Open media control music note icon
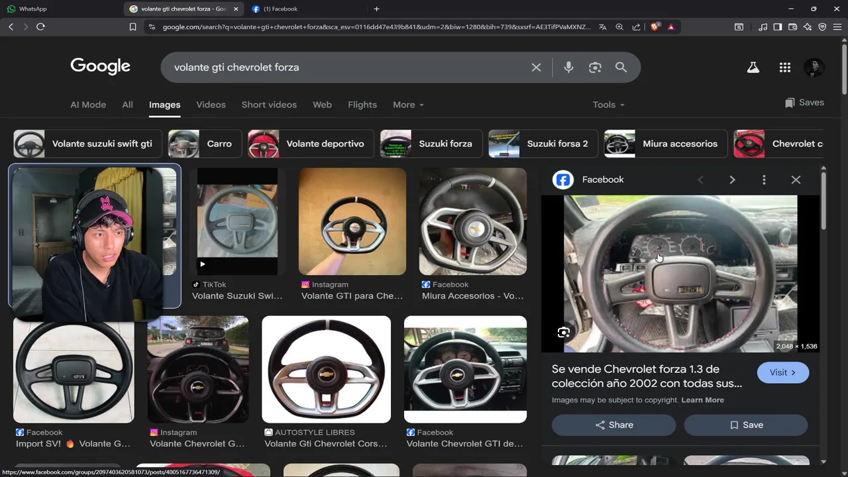 [x=763, y=26]
